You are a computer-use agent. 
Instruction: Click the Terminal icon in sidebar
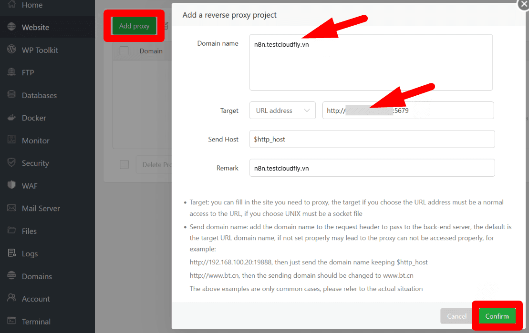pyautogui.click(x=11, y=321)
